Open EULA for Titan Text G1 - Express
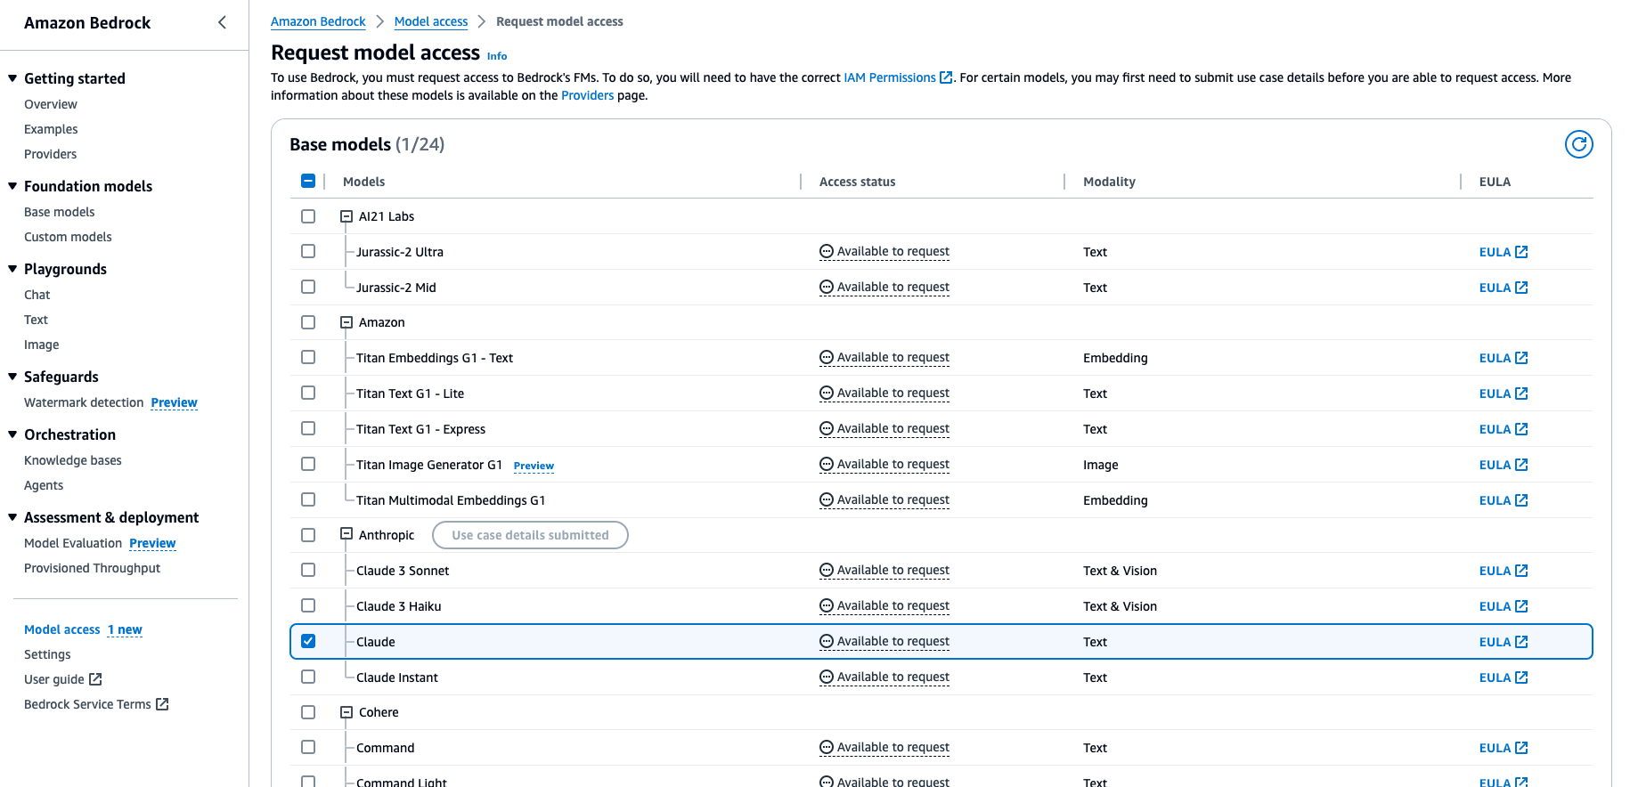Viewport: 1630px width, 787px height. 1504,429
